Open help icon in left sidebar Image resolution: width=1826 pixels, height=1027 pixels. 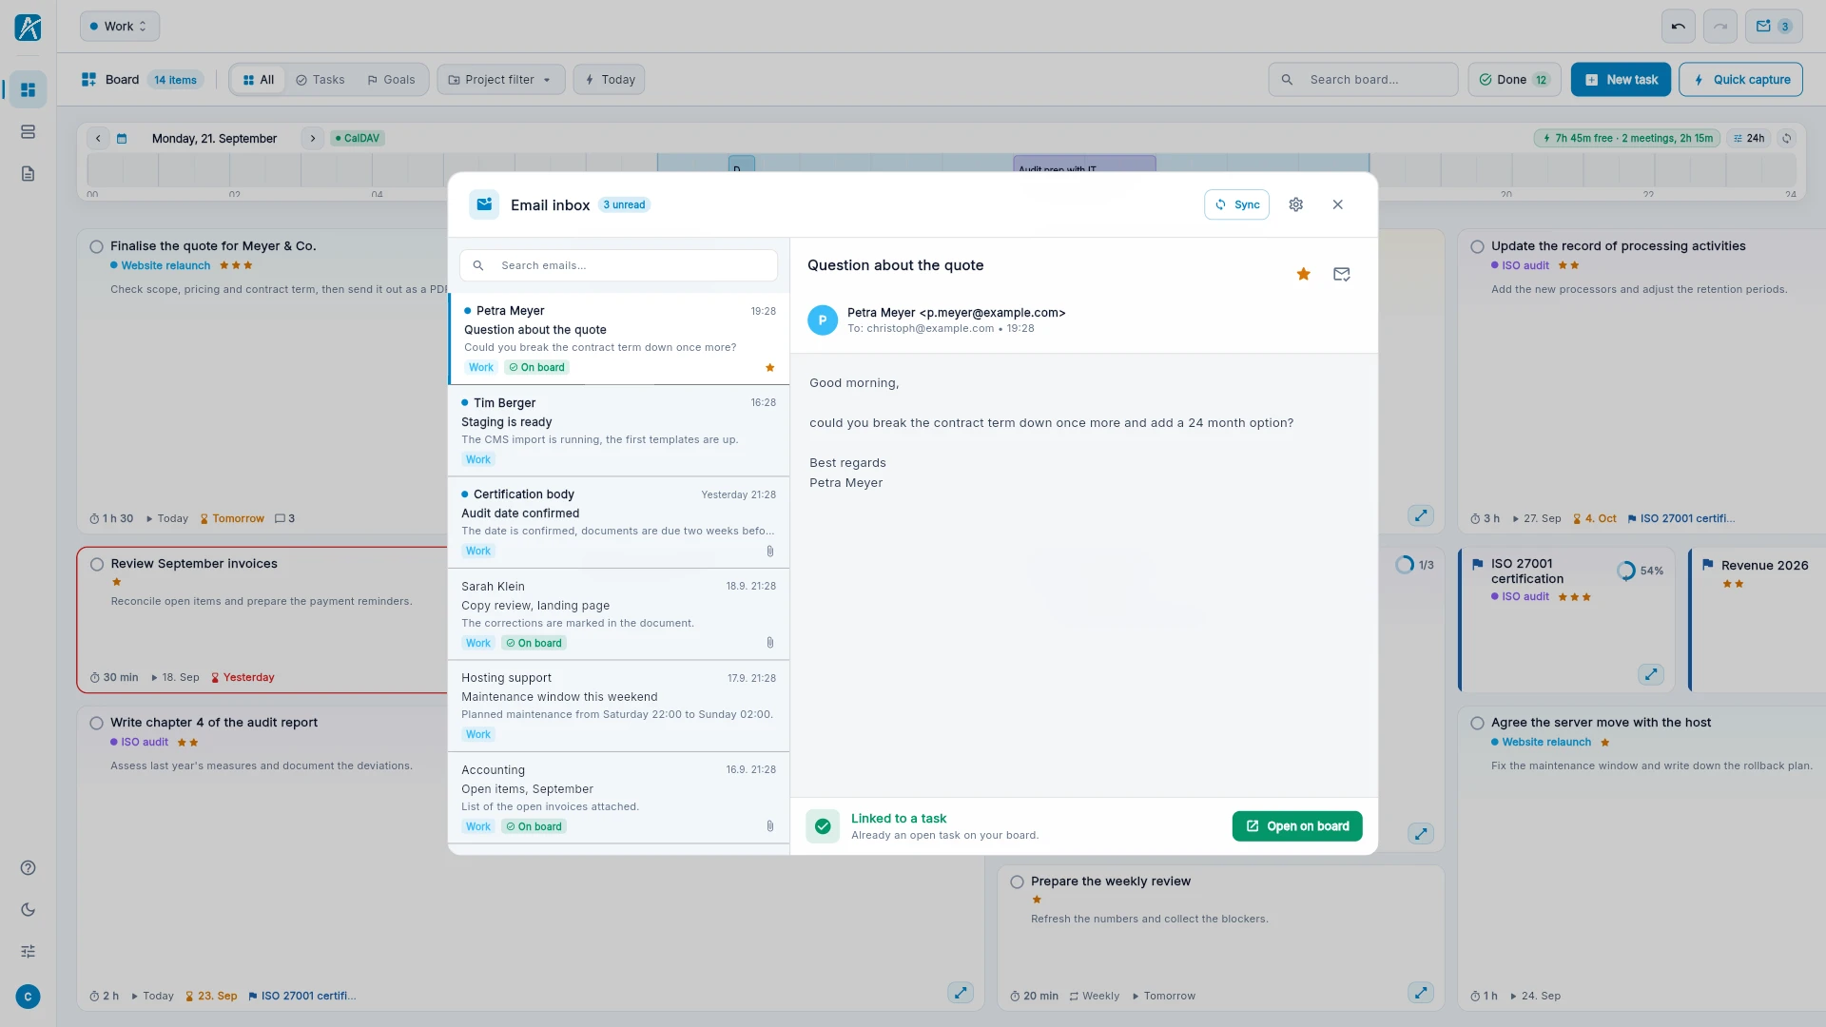(x=28, y=867)
